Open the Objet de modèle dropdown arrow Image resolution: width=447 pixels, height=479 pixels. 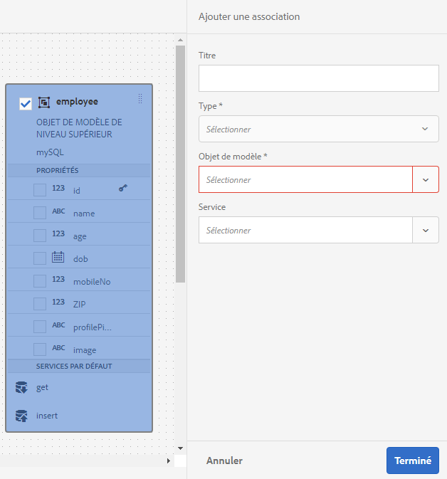pyautogui.click(x=426, y=179)
